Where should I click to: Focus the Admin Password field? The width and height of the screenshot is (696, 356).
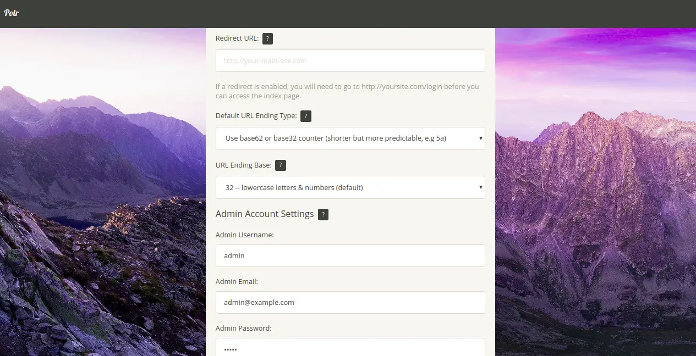pyautogui.click(x=350, y=347)
